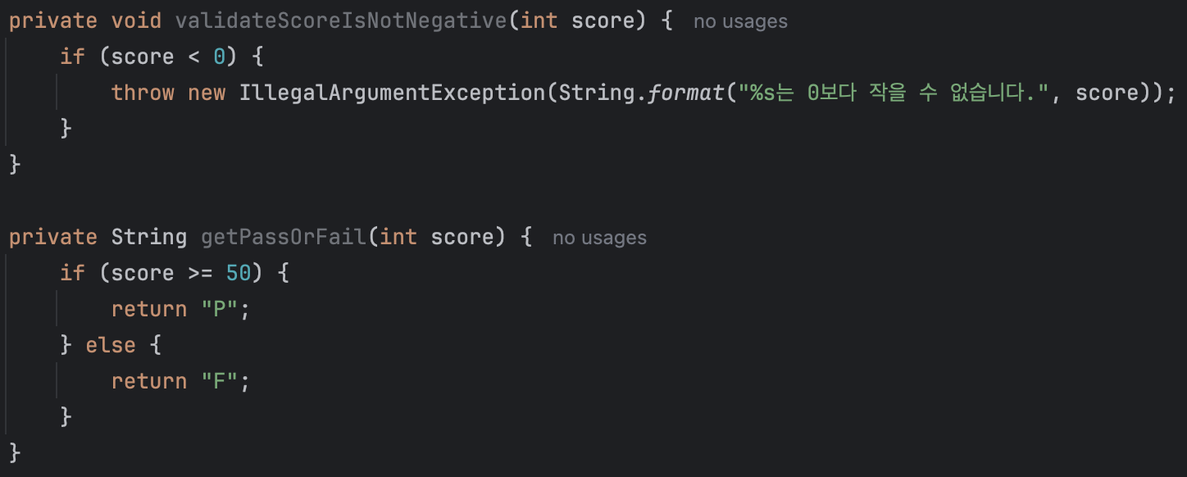Click the IllegalArgumentException class name
Viewport: 1187px width, 477px height.
point(392,93)
